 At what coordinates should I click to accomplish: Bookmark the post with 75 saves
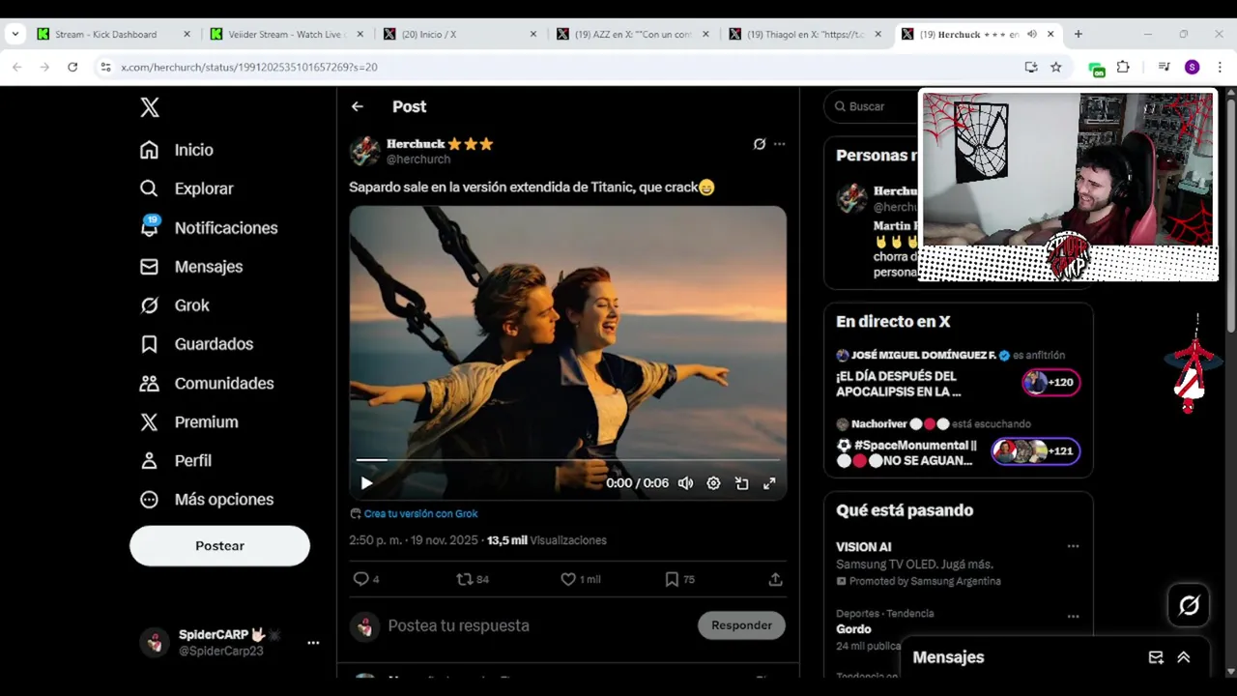click(679, 579)
